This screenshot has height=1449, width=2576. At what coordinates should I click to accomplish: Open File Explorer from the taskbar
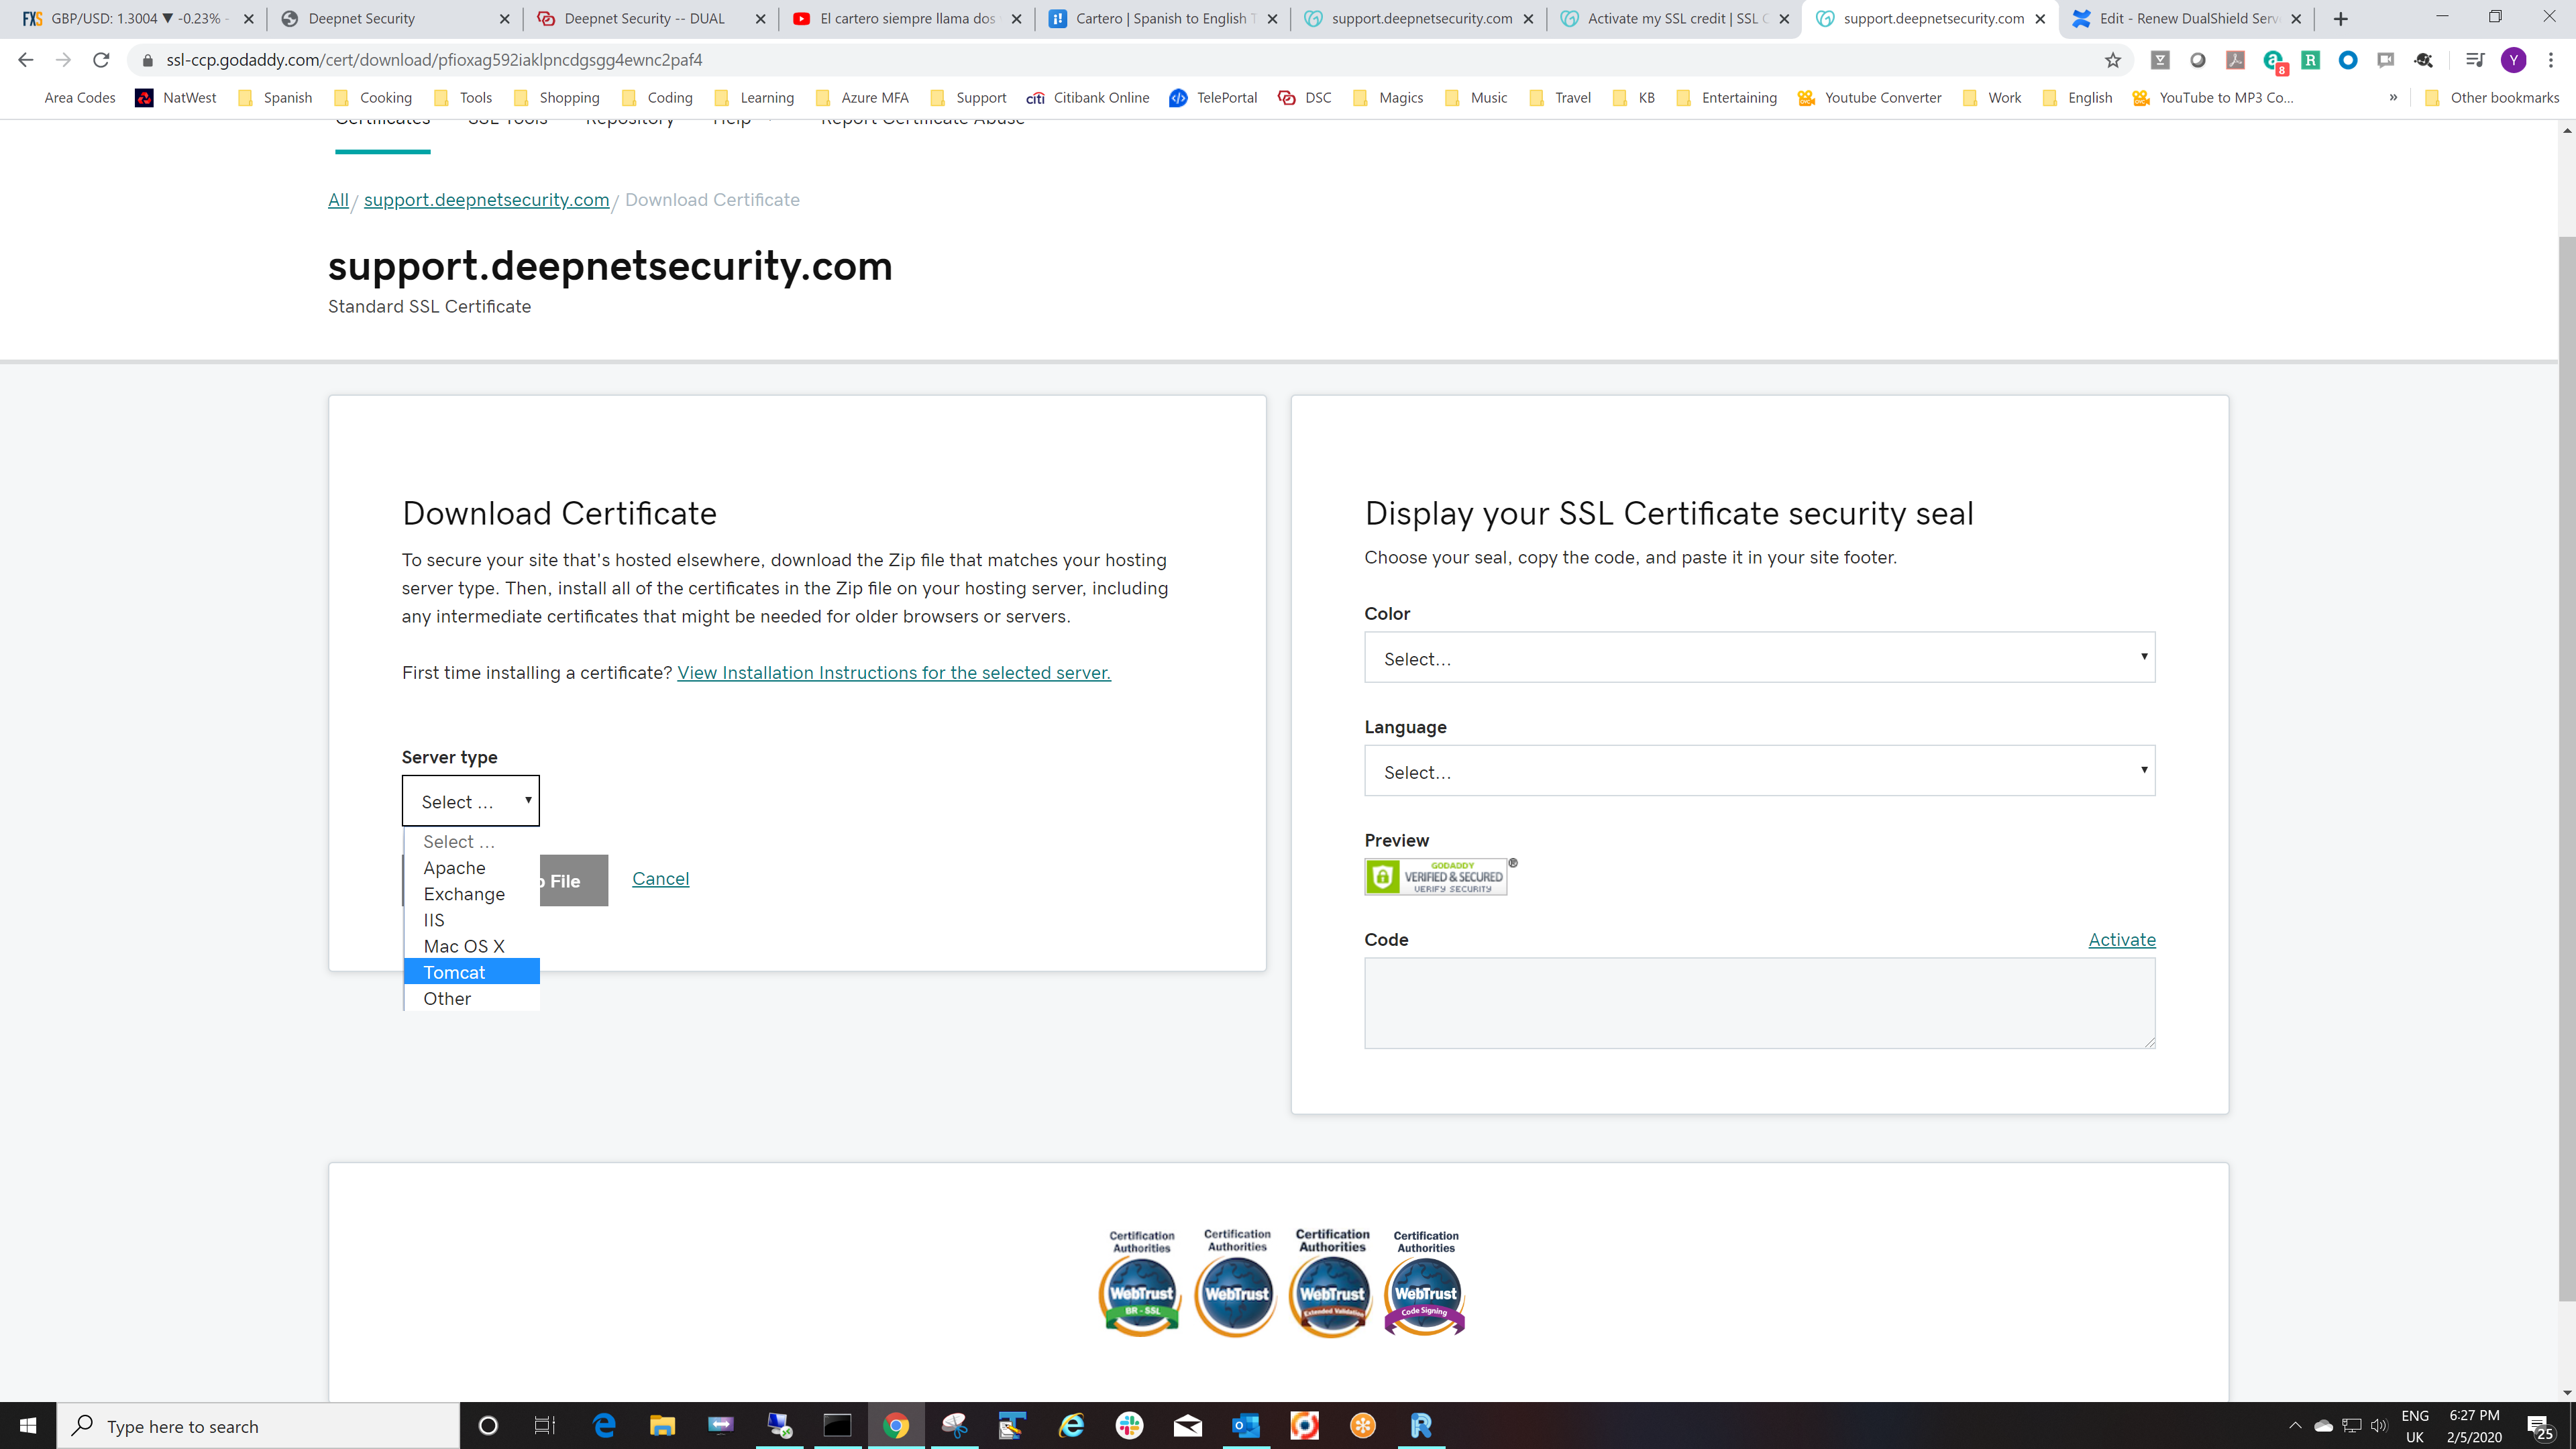coord(662,1425)
